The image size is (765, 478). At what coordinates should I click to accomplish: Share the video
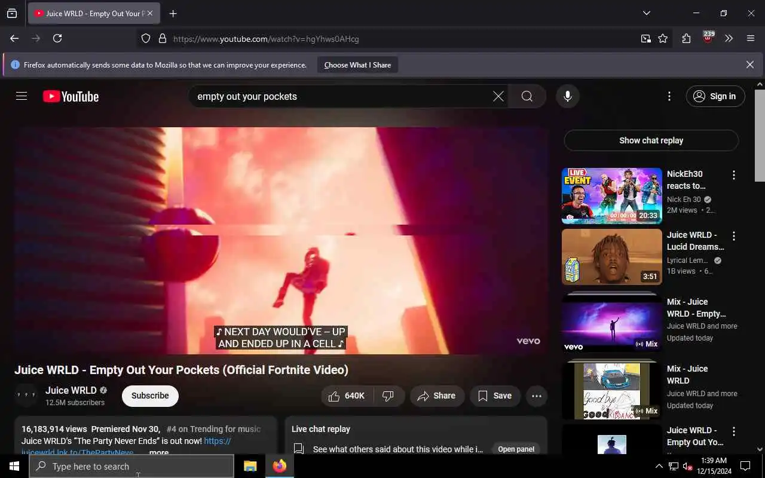coord(437,396)
